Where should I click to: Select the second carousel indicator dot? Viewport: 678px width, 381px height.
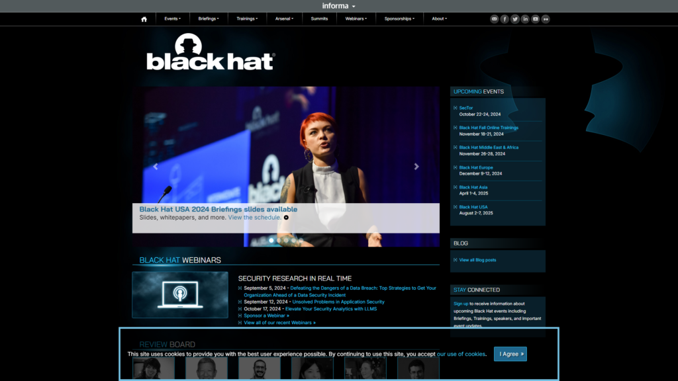click(x=279, y=240)
